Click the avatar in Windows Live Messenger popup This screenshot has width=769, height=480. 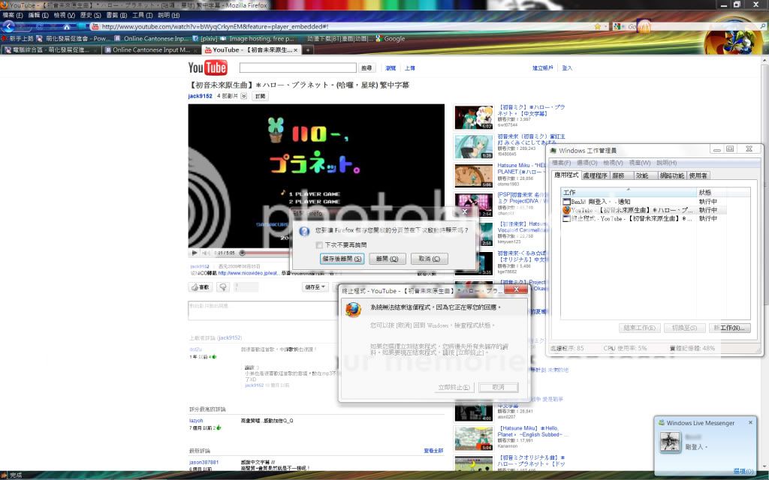click(669, 441)
